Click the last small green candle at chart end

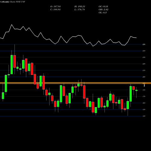tap(137, 90)
